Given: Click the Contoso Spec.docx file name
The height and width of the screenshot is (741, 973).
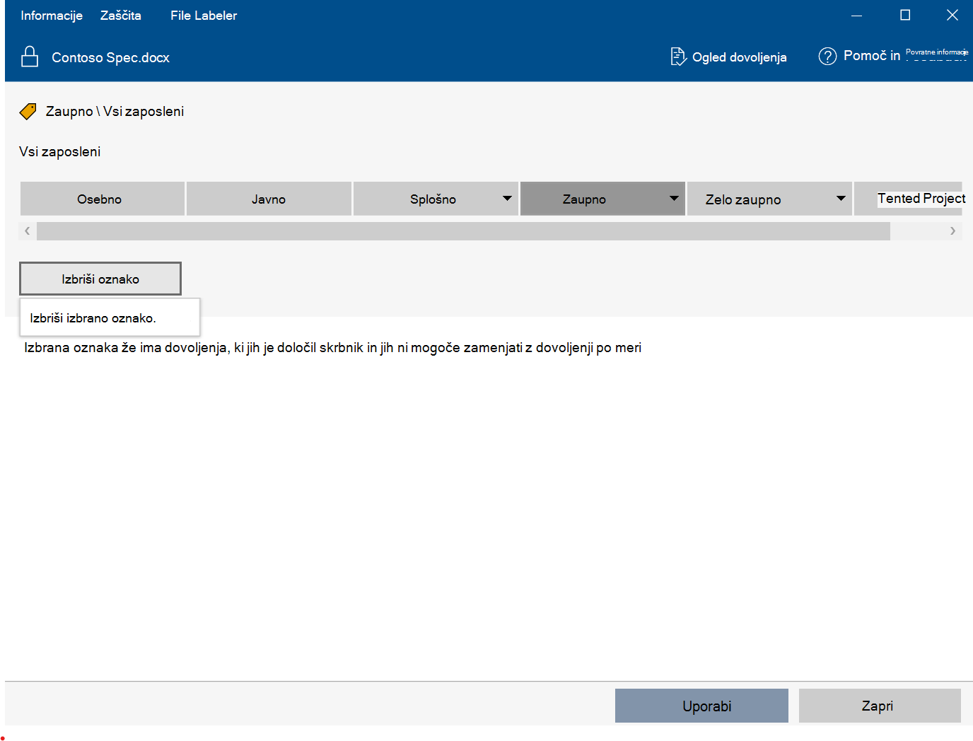Looking at the screenshot, I should [x=110, y=57].
